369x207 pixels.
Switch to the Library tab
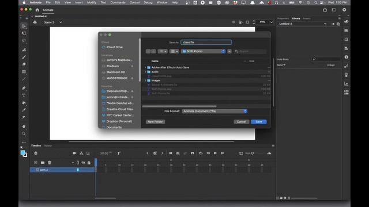[x=296, y=18]
